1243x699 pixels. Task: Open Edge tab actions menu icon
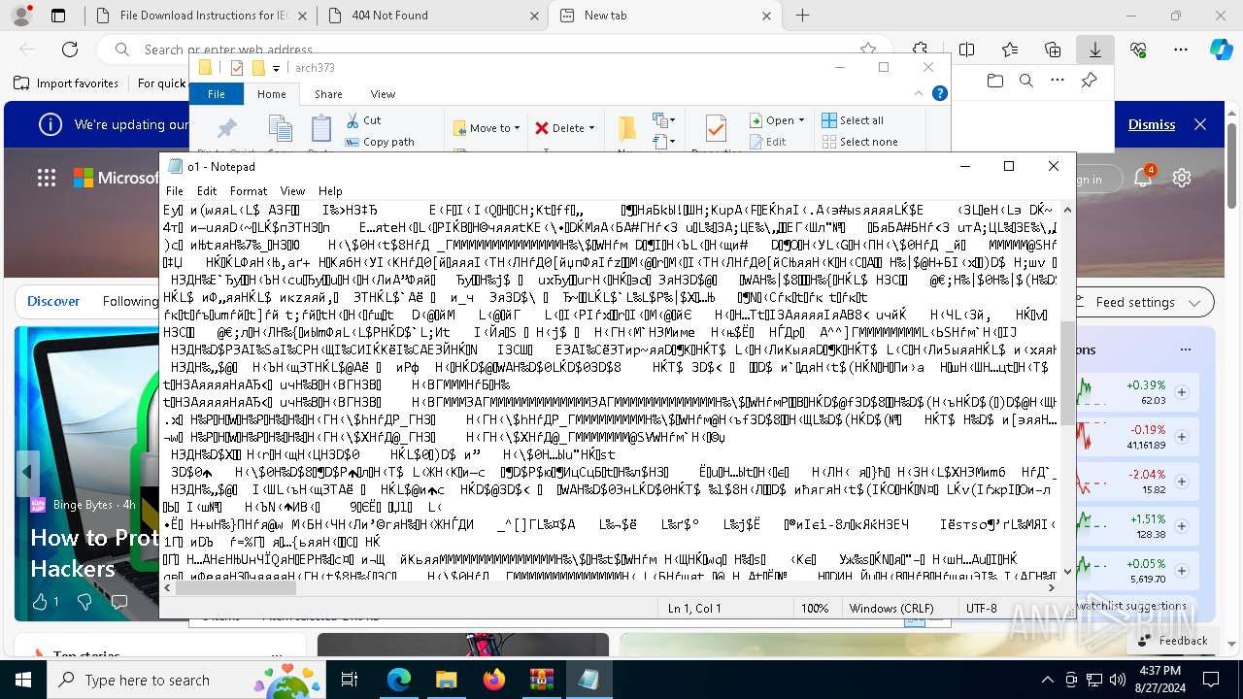pos(58,16)
